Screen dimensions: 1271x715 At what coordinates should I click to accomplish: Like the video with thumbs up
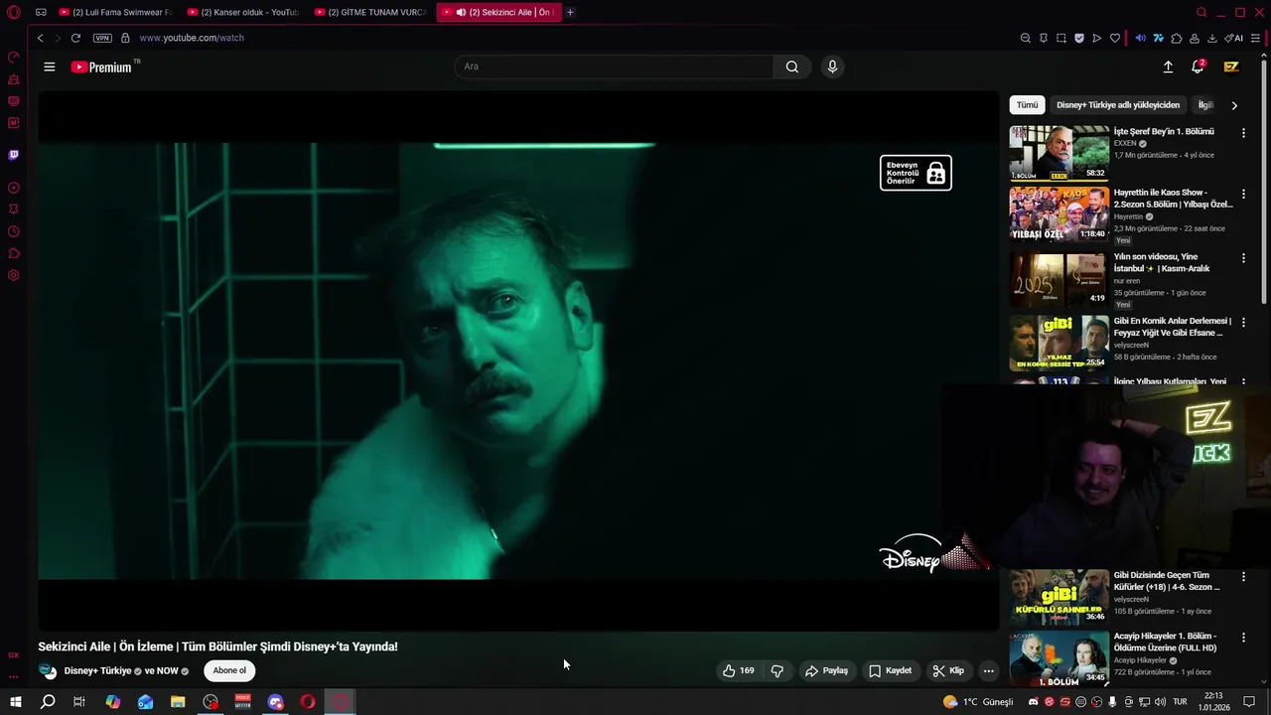[738, 670]
